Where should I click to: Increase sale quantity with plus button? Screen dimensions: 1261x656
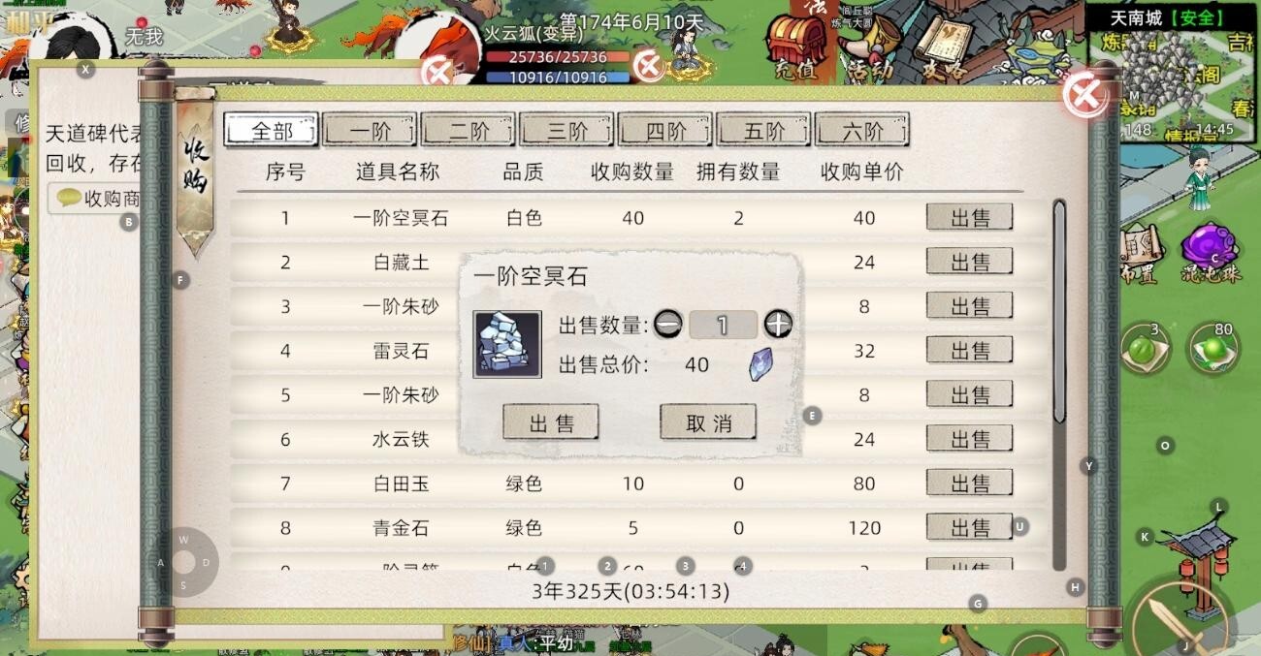click(x=778, y=325)
